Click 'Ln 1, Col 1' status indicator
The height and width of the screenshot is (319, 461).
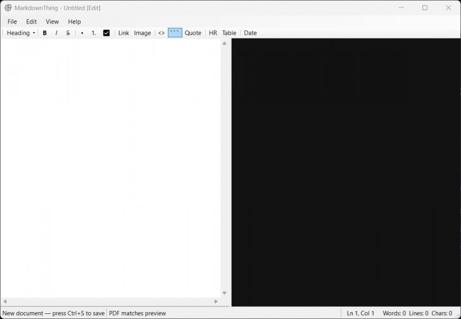[x=360, y=313]
